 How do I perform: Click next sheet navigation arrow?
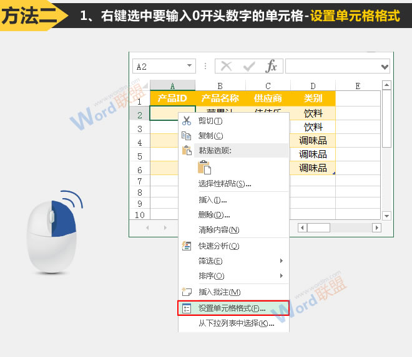(165, 227)
